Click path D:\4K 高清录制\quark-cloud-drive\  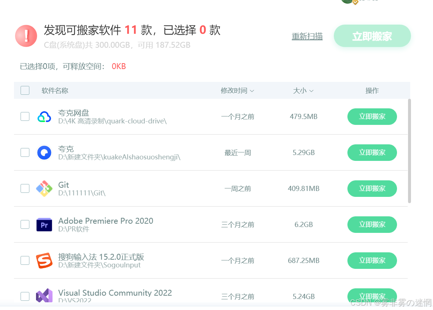112,121
